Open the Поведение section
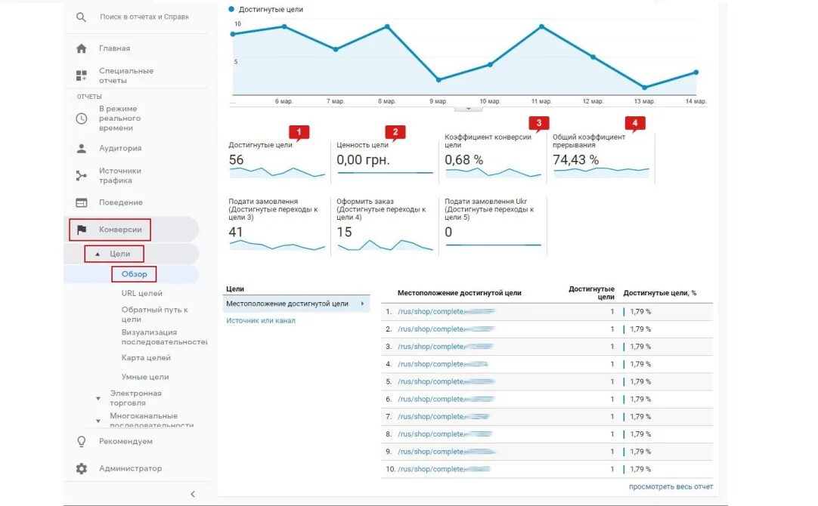Image resolution: width=818 pixels, height=506 pixels. click(x=121, y=202)
